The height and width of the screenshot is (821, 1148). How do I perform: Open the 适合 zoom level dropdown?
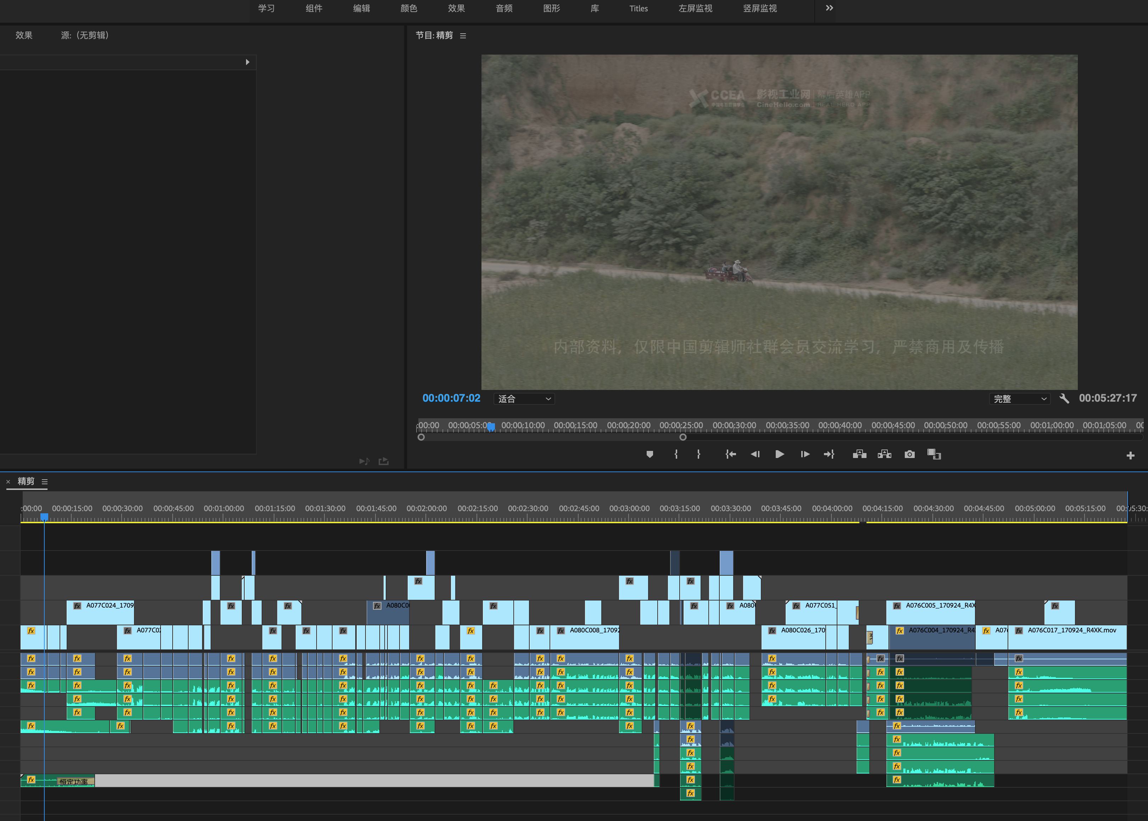[x=524, y=399]
